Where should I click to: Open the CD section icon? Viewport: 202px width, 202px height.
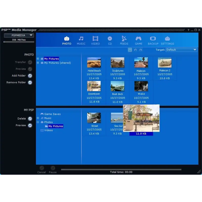coord(110,39)
